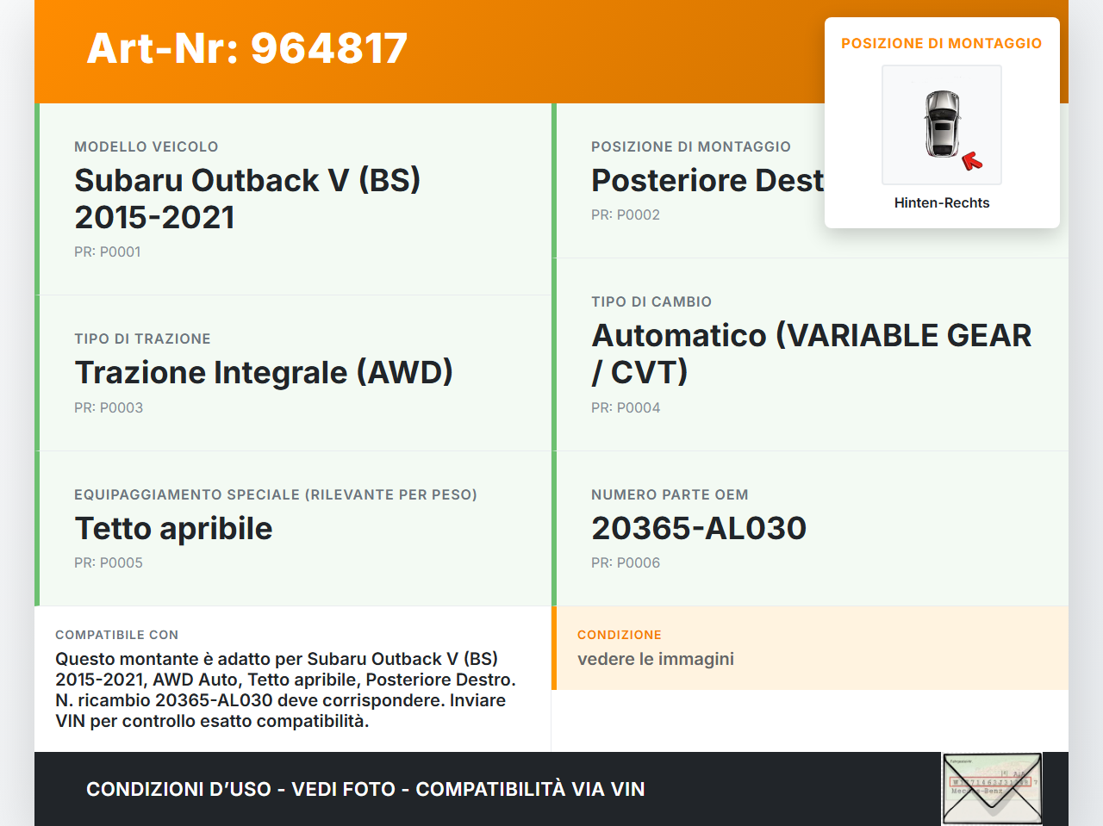Click the PR: P0001 code

coord(108,252)
